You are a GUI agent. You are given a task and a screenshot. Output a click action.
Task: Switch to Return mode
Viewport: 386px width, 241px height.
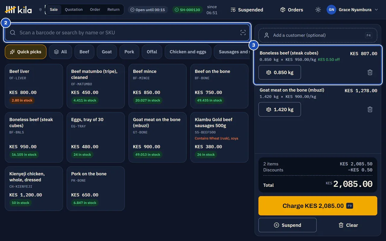tap(113, 10)
